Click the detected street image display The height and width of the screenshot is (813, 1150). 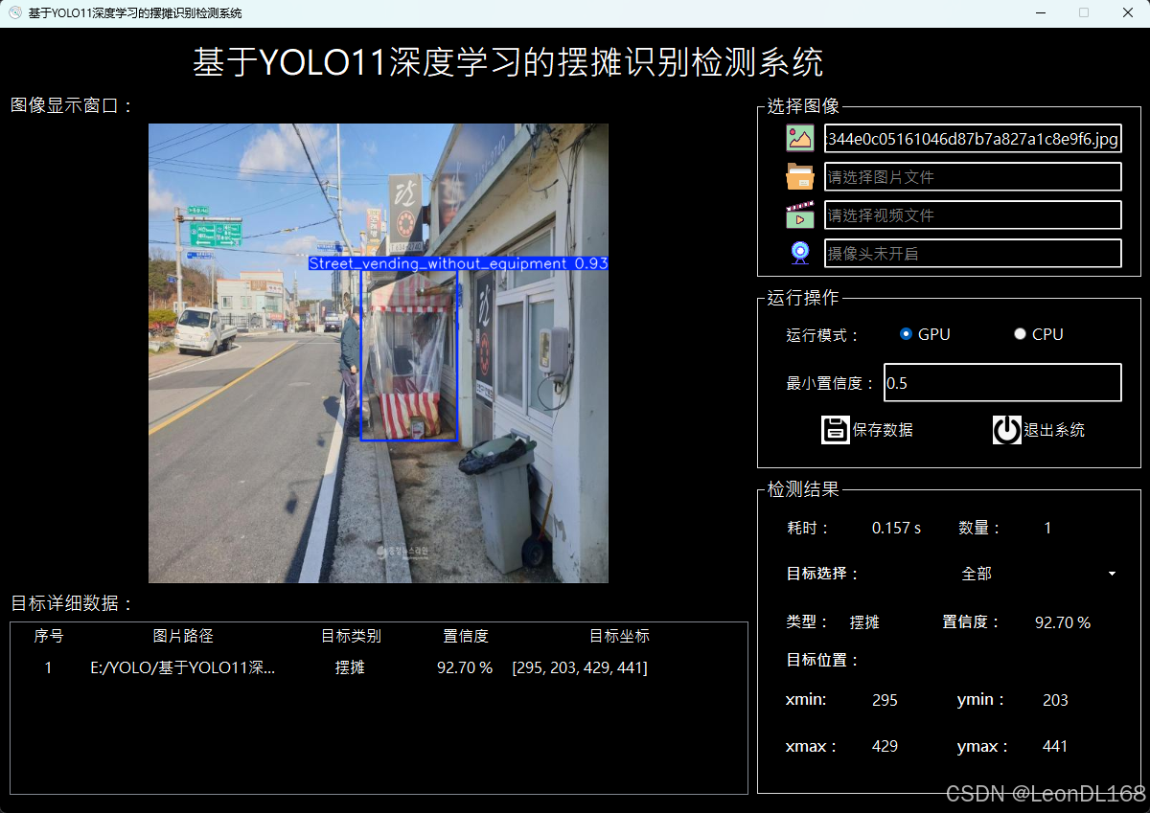coord(379,353)
